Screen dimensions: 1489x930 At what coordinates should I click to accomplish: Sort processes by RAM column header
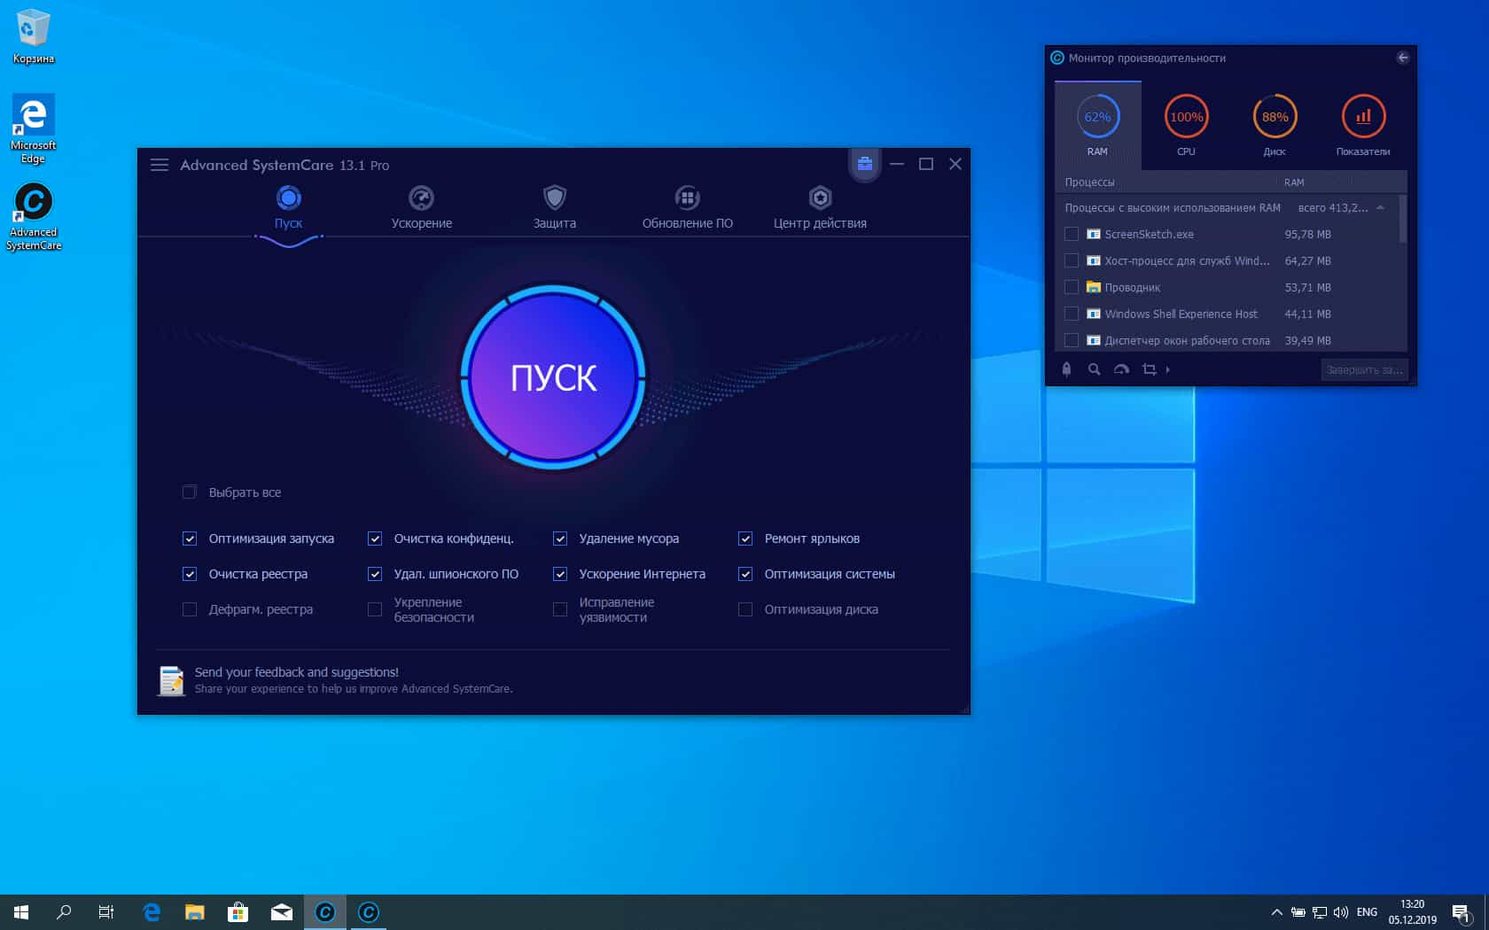[1294, 182]
